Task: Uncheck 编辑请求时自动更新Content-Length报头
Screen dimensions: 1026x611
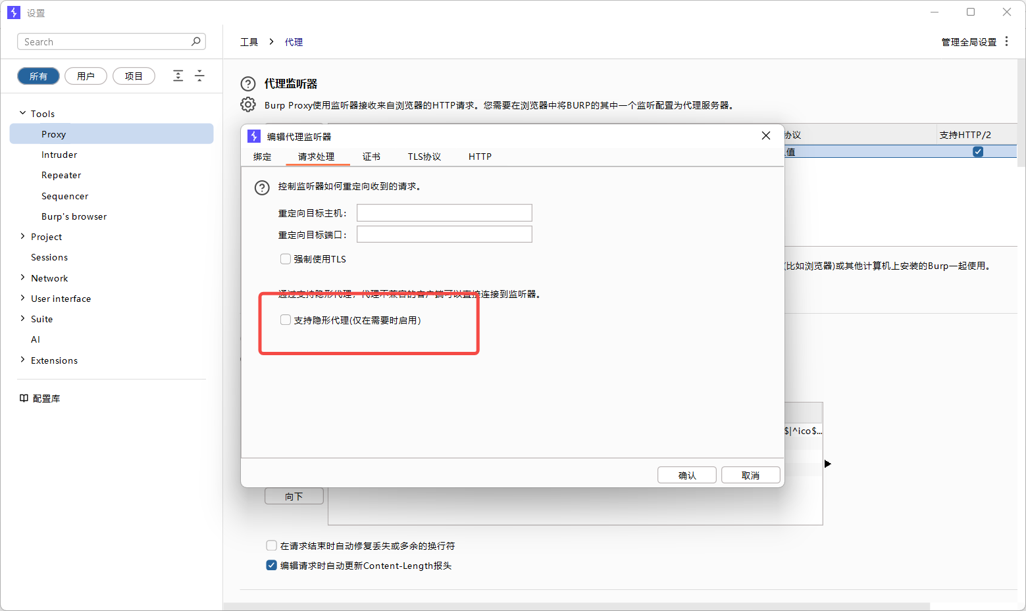Action: click(271, 566)
